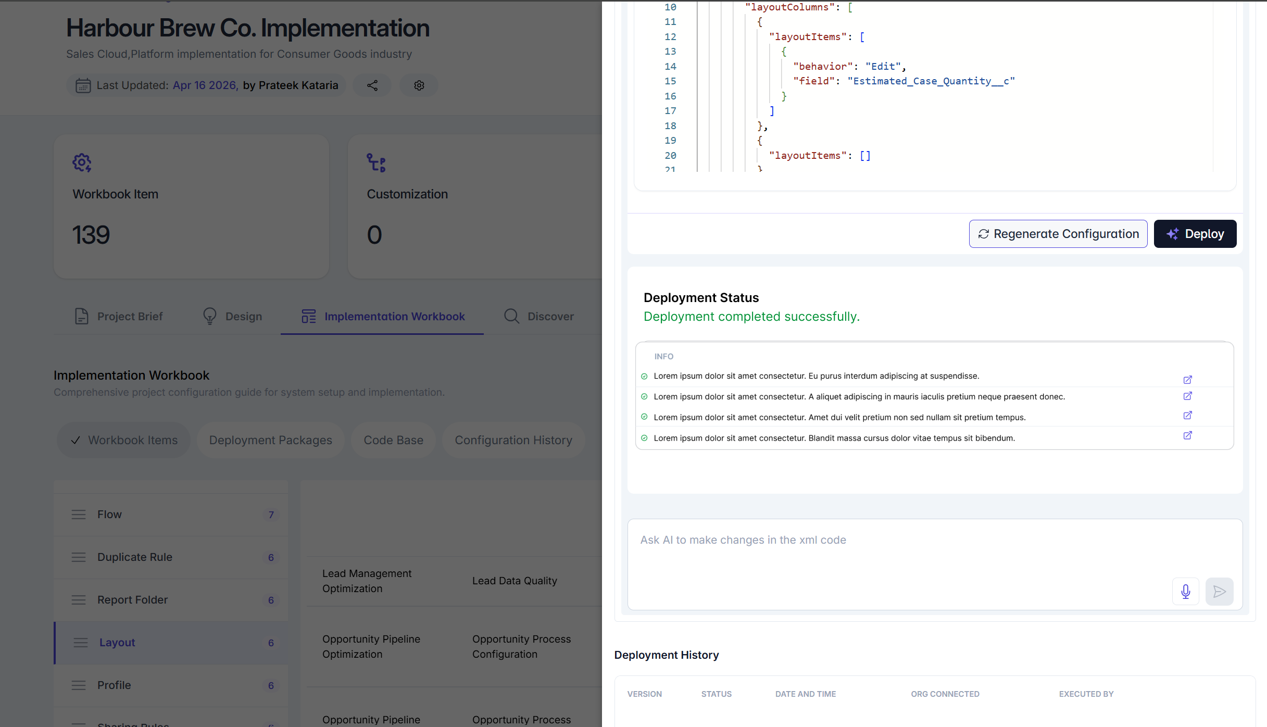Open external link for 'Eu purus interdum' log
This screenshot has height=727, width=1267.
pyautogui.click(x=1188, y=380)
